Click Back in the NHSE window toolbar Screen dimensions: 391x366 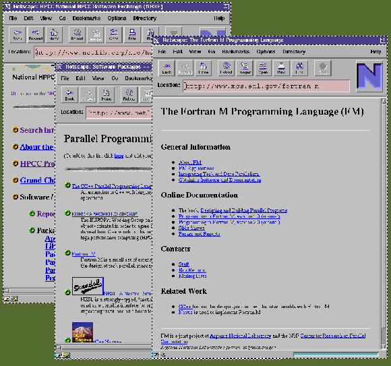(18, 34)
